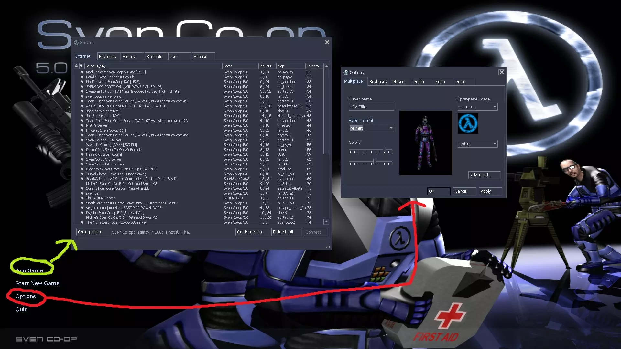Open the Ltblue spray color dropdown

495,144
